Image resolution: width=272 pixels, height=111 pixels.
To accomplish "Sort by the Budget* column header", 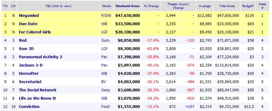I will (248, 6).
